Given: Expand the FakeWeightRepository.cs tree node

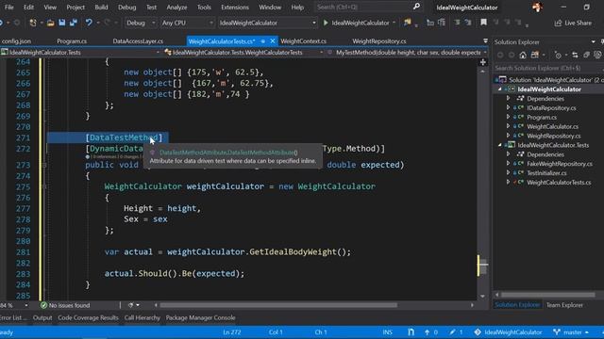Looking at the screenshot, I should [508, 164].
